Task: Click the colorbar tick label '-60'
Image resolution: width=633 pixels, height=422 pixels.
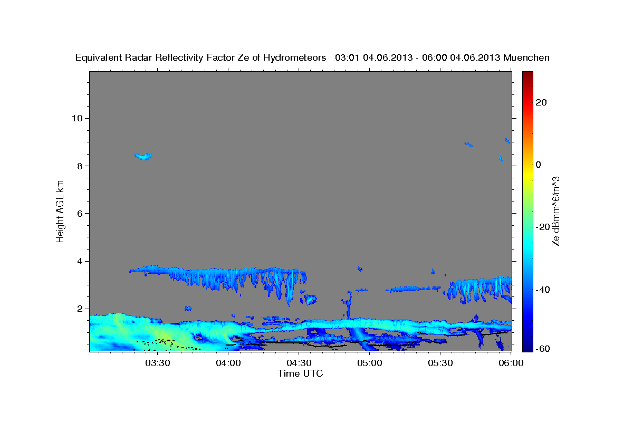Action: pyautogui.click(x=542, y=349)
